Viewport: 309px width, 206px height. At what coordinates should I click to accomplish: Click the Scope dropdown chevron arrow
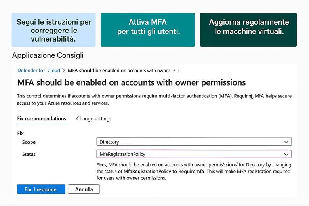coord(286,142)
